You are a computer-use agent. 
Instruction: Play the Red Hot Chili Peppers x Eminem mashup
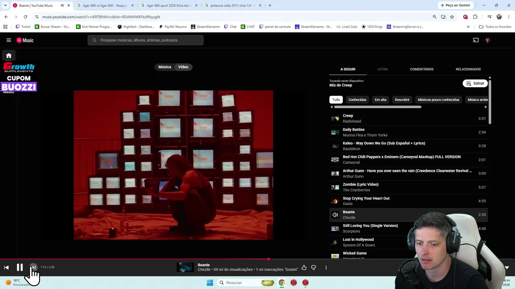pyautogui.click(x=408, y=160)
